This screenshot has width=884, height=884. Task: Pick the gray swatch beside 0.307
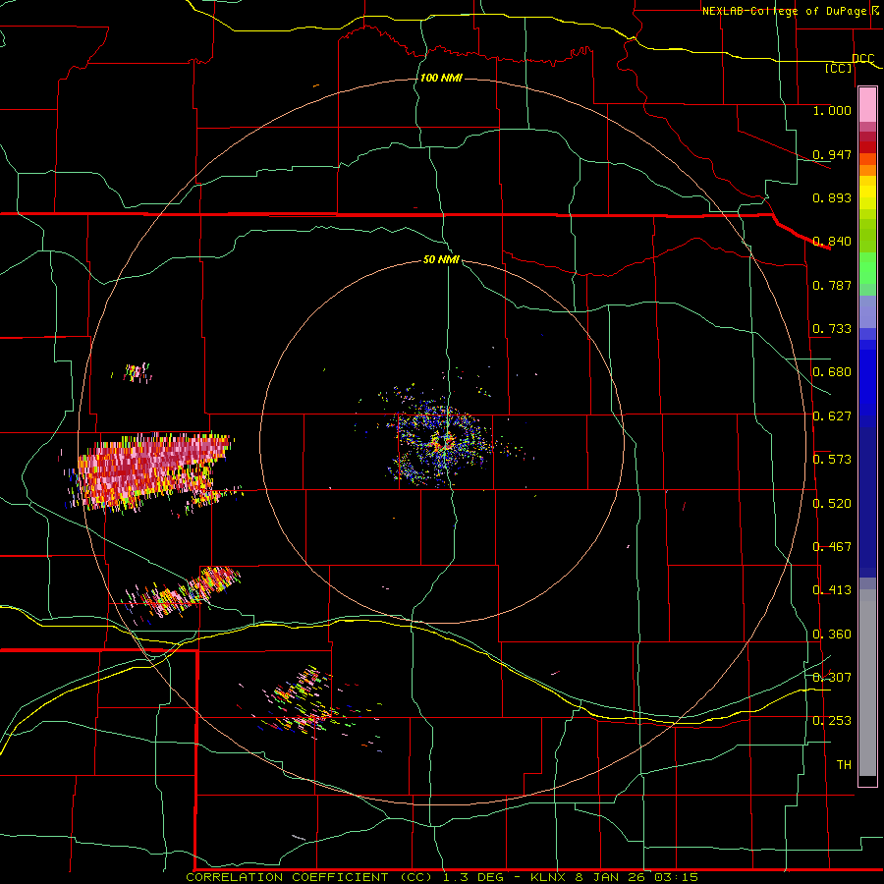tap(867, 683)
